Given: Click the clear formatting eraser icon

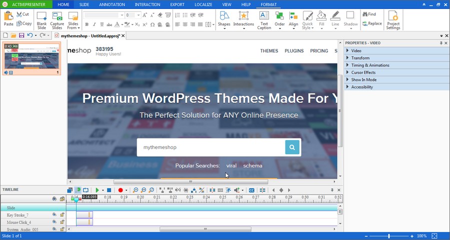Looking at the screenshot, I should tap(160, 15).
